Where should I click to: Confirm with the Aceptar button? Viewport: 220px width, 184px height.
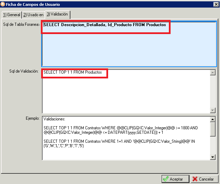click(x=175, y=179)
